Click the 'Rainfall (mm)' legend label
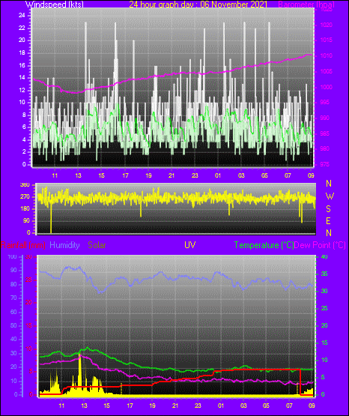The width and height of the screenshot is (349, 416). coord(22,245)
